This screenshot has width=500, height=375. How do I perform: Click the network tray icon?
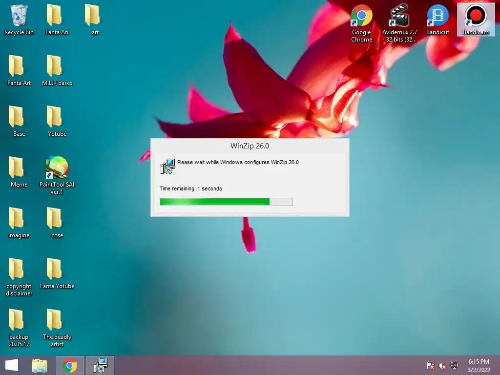[454, 366]
